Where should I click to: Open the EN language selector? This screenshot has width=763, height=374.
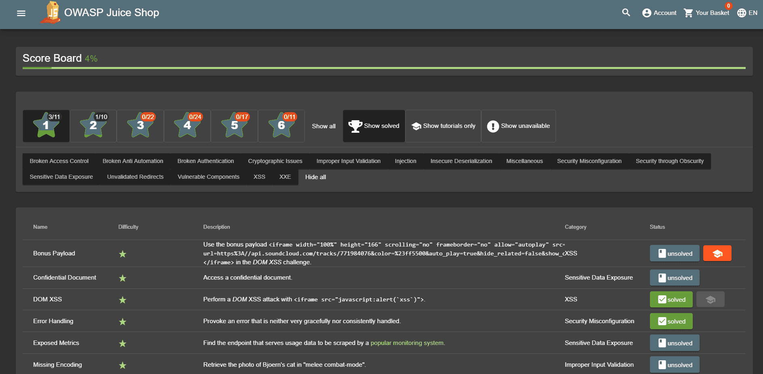coord(747,13)
